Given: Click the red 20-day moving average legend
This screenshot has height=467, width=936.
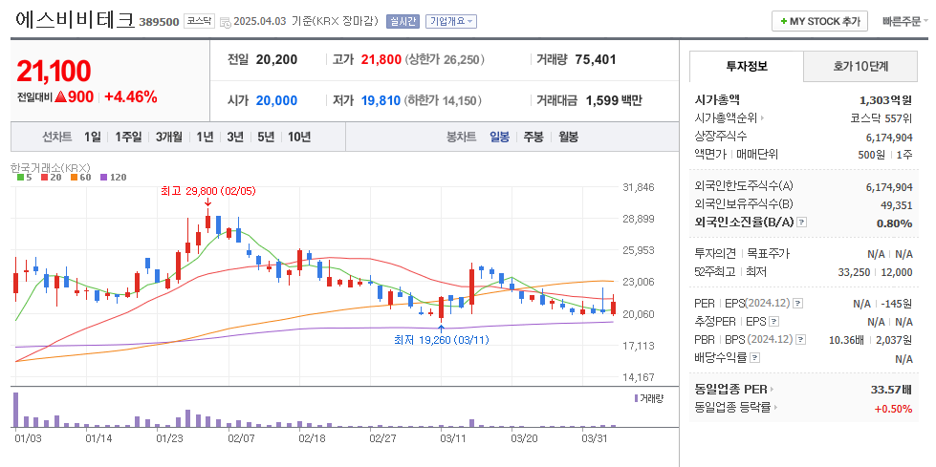Looking at the screenshot, I should coord(51,177).
